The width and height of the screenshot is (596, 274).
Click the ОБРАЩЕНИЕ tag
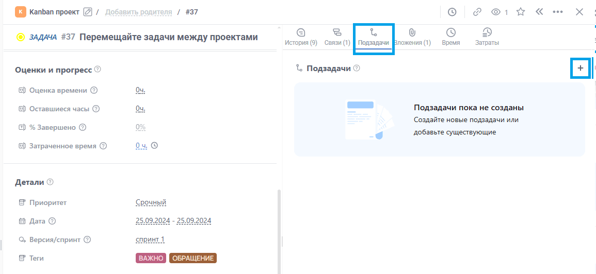click(192, 258)
